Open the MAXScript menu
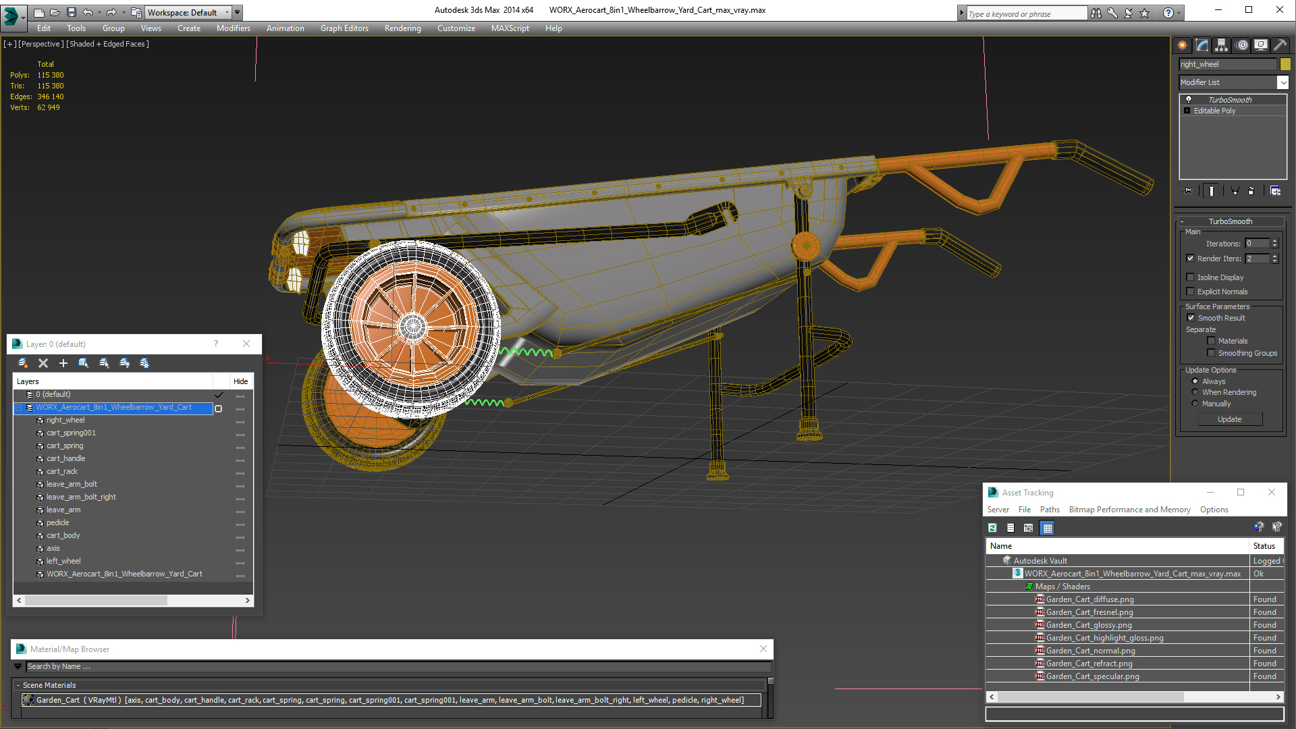The image size is (1296, 729). point(510,28)
